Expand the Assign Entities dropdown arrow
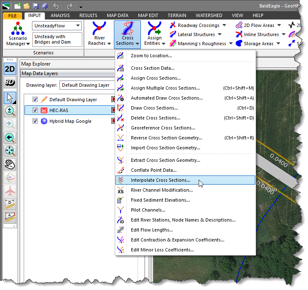 [163, 44]
